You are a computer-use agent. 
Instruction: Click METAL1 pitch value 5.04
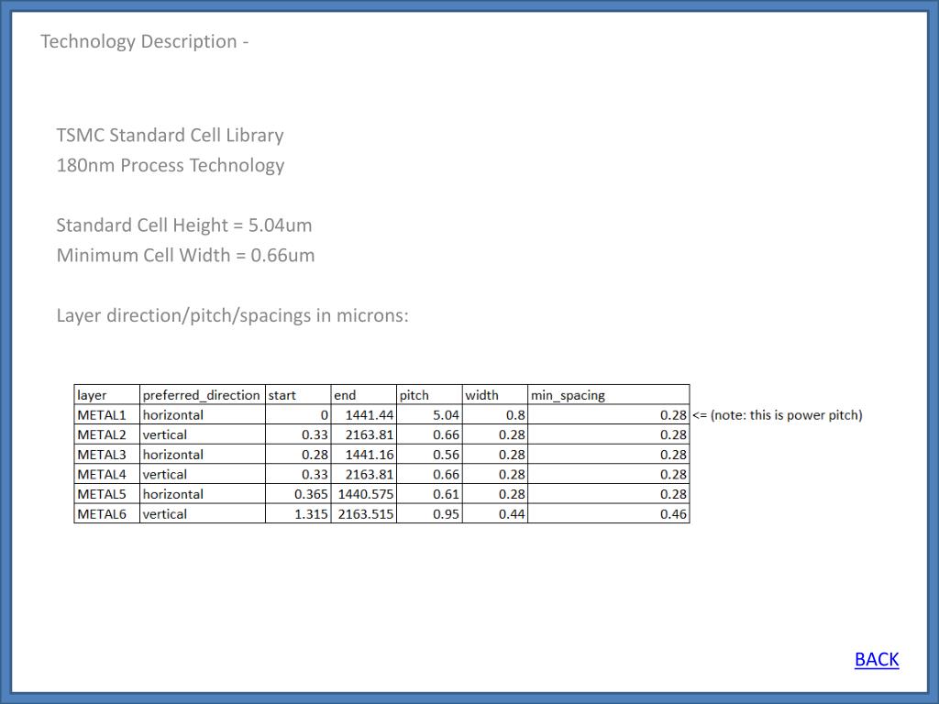(429, 415)
